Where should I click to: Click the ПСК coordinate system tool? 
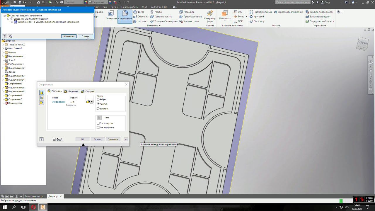[x=238, y=21]
